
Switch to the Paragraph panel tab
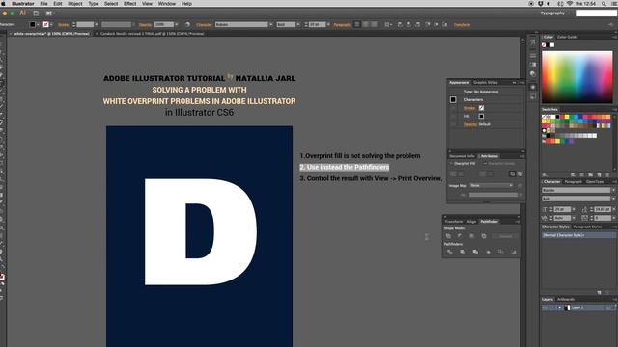[x=573, y=182]
